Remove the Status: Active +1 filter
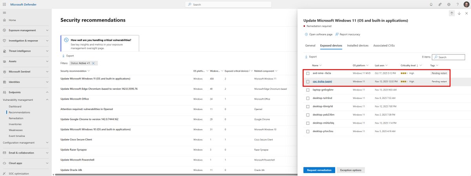 coord(93,63)
